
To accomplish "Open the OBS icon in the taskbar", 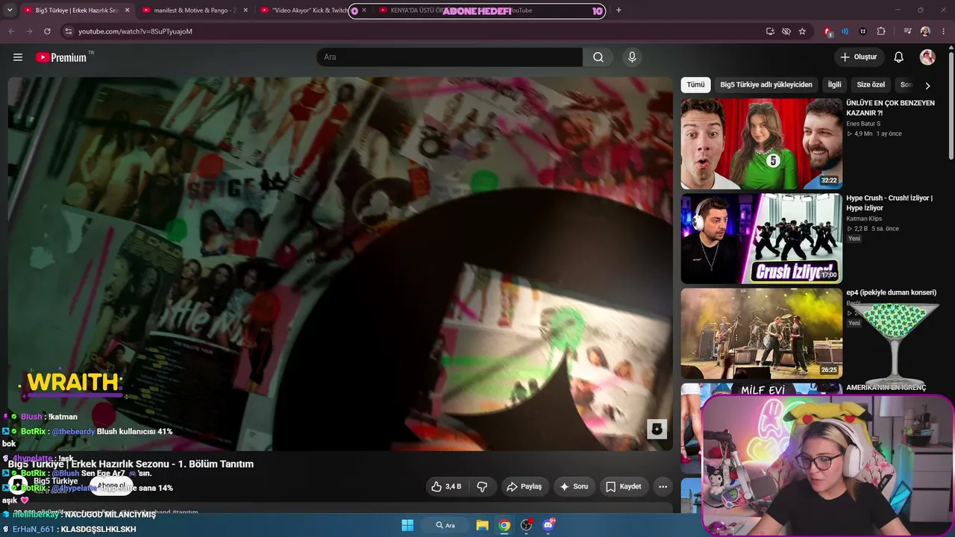I will 526,525.
